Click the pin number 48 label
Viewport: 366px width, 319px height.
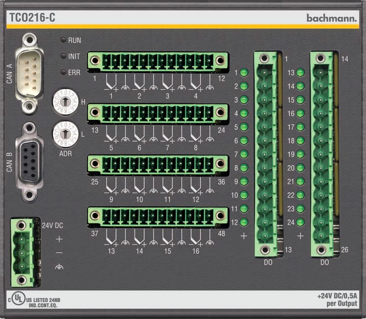click(221, 233)
